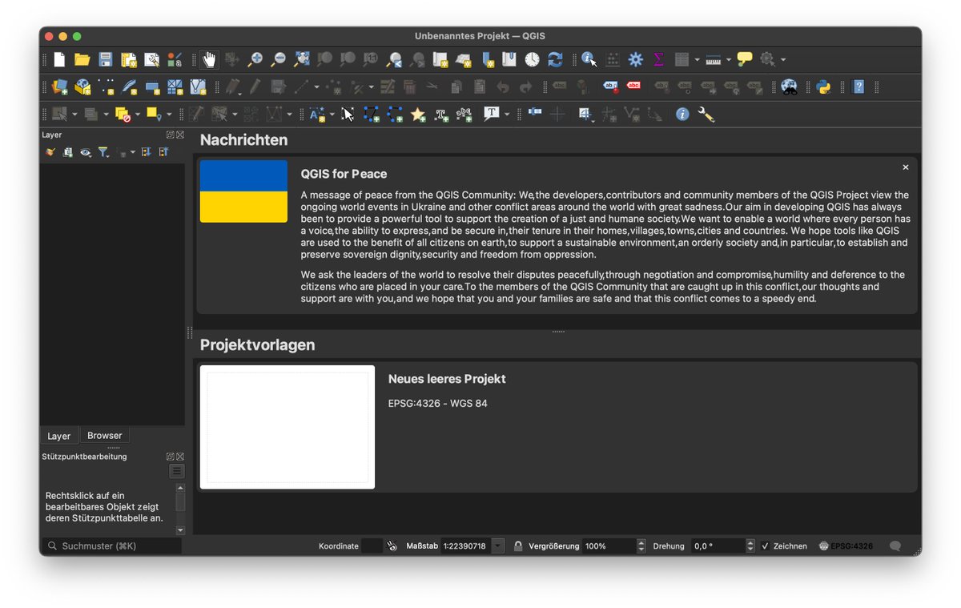The width and height of the screenshot is (961, 608).
Task: Open the Stützpunktbearbeitung panel options menu button
Action: point(177,471)
